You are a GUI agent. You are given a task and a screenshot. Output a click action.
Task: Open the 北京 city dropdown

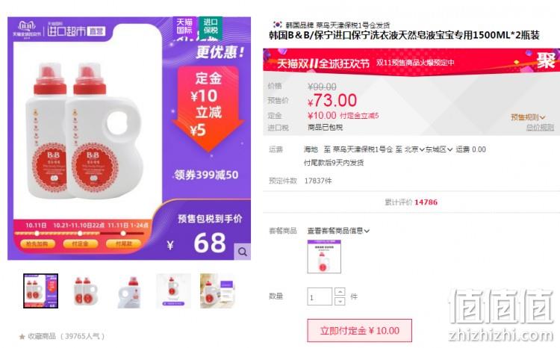pyautogui.click(x=414, y=149)
